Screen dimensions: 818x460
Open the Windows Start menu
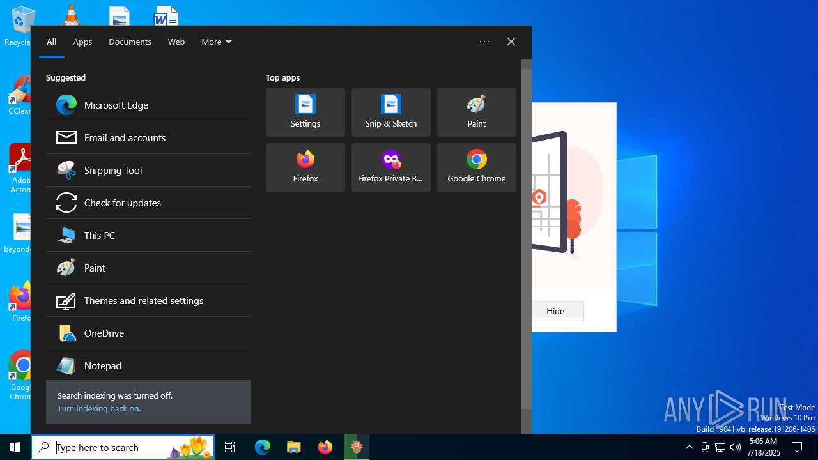pos(15,447)
